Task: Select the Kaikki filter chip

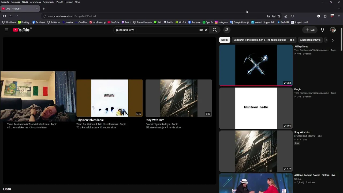Action: pyautogui.click(x=225, y=40)
